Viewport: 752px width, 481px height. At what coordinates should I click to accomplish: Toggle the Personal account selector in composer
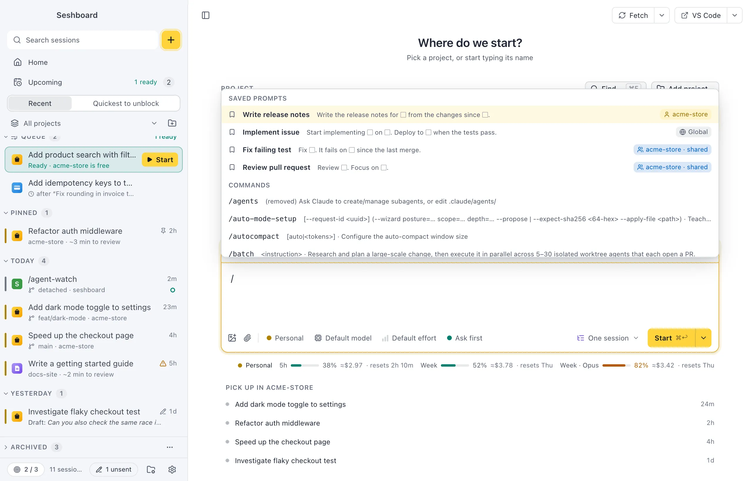click(x=285, y=338)
